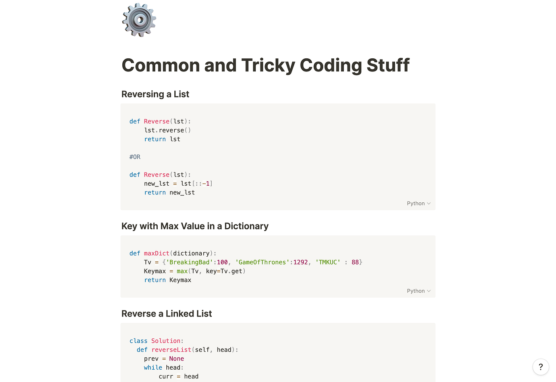This screenshot has width=556, height=382.
Task: Select the Reverse a Linked List heading
Action: [167, 314]
